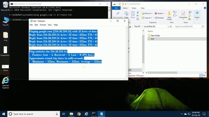Click the Explorer horizontal scrollbar

163,72
